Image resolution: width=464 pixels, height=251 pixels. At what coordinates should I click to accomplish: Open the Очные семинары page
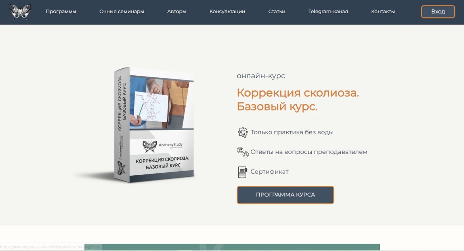tap(121, 11)
